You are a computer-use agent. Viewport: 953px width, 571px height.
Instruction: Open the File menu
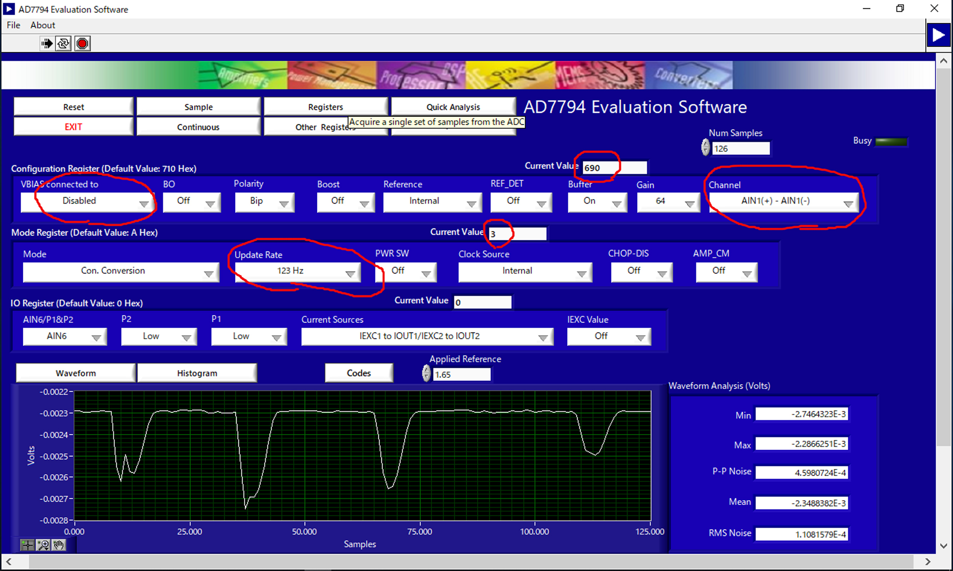coord(14,25)
